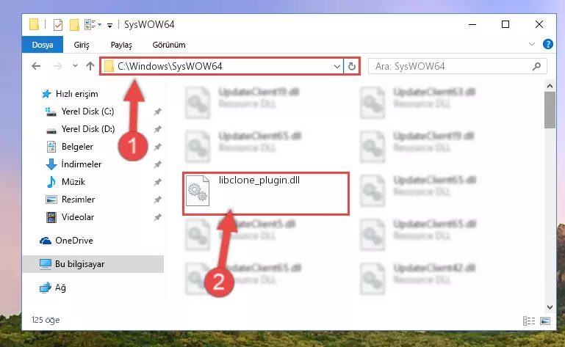
Task: Click the file list scrollbar up arrow
Action: [x=550, y=86]
